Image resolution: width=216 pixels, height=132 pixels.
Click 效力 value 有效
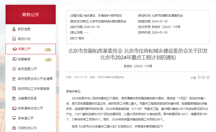click(81, 38)
